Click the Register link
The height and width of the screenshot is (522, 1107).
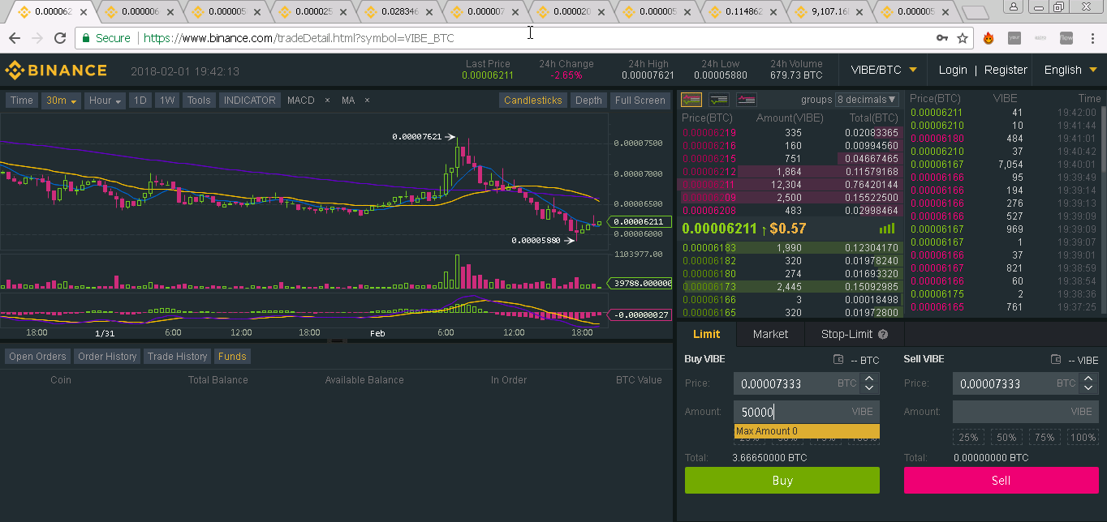[x=1006, y=70]
